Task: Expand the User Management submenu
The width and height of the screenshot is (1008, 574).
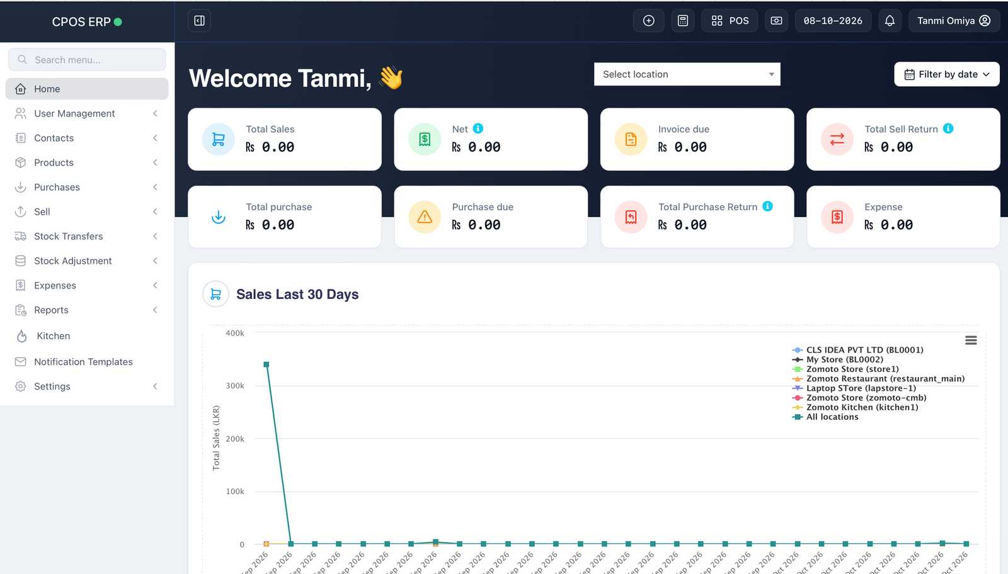Action: [x=87, y=113]
